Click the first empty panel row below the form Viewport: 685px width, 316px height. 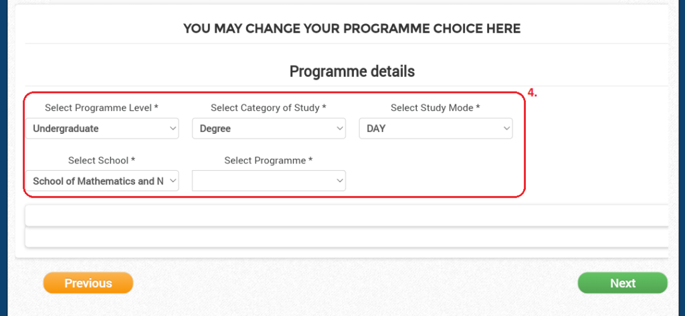click(x=347, y=216)
